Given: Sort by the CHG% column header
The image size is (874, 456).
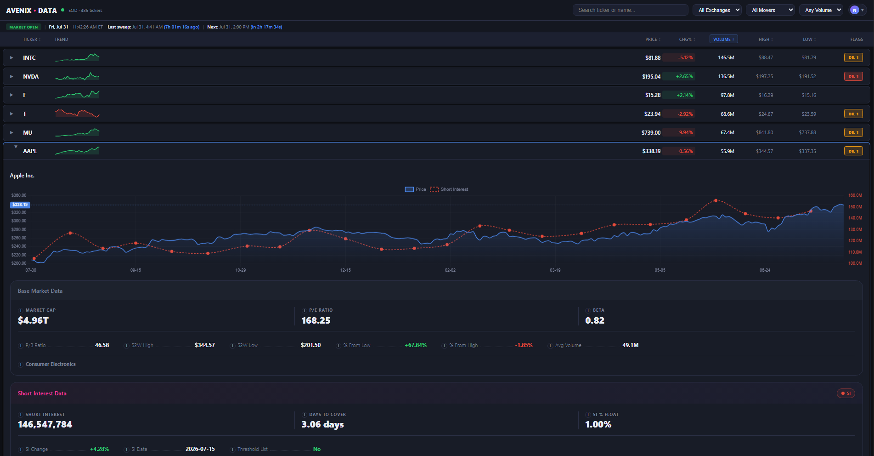Looking at the screenshot, I should [x=687, y=40].
